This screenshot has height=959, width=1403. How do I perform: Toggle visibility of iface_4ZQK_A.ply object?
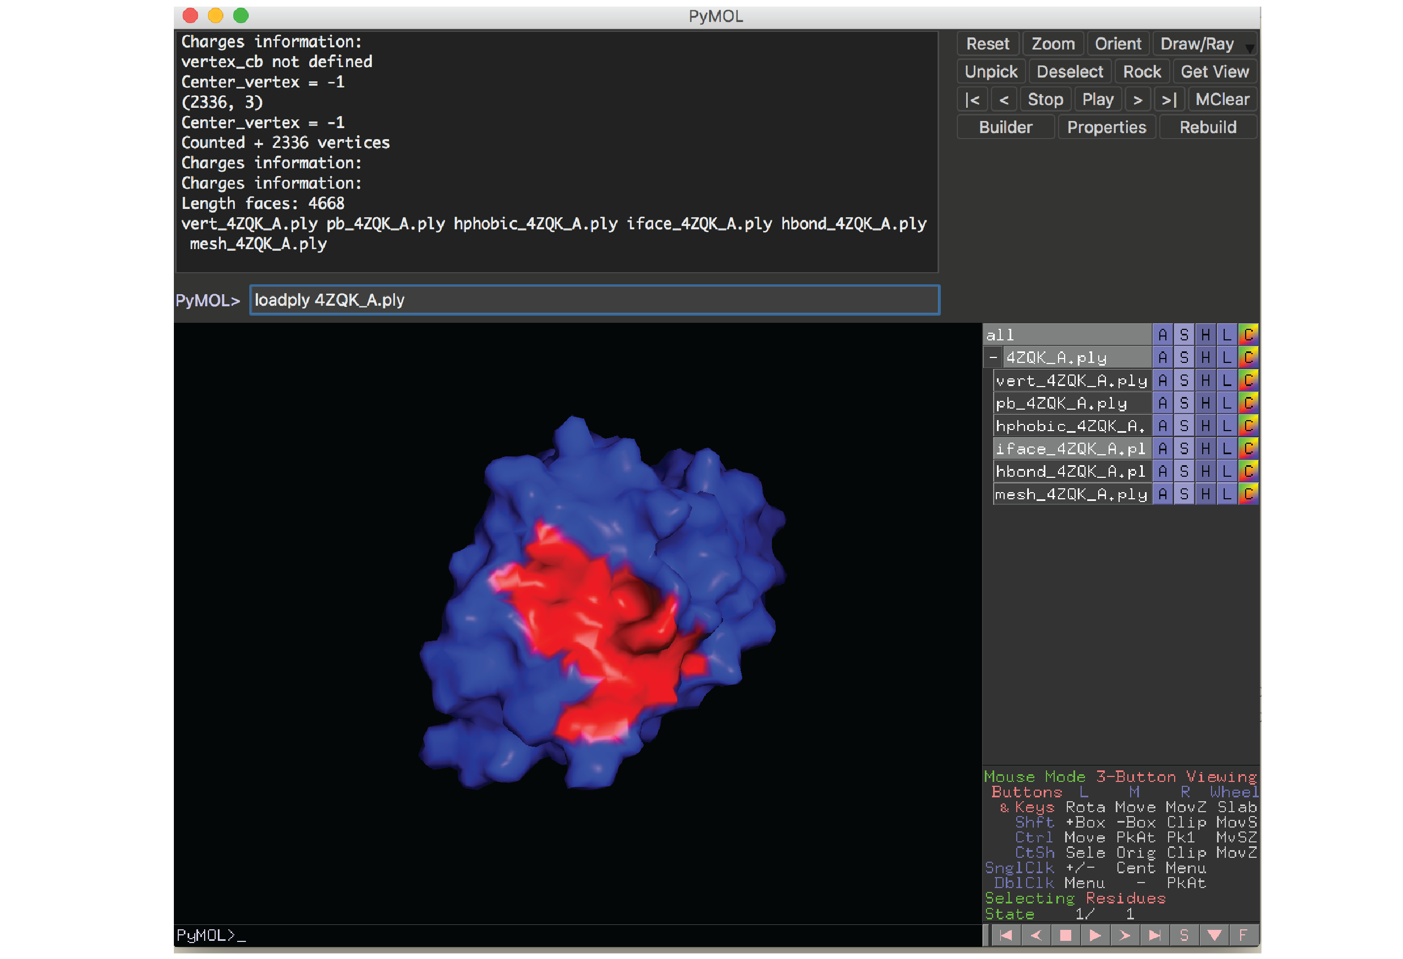click(1070, 448)
